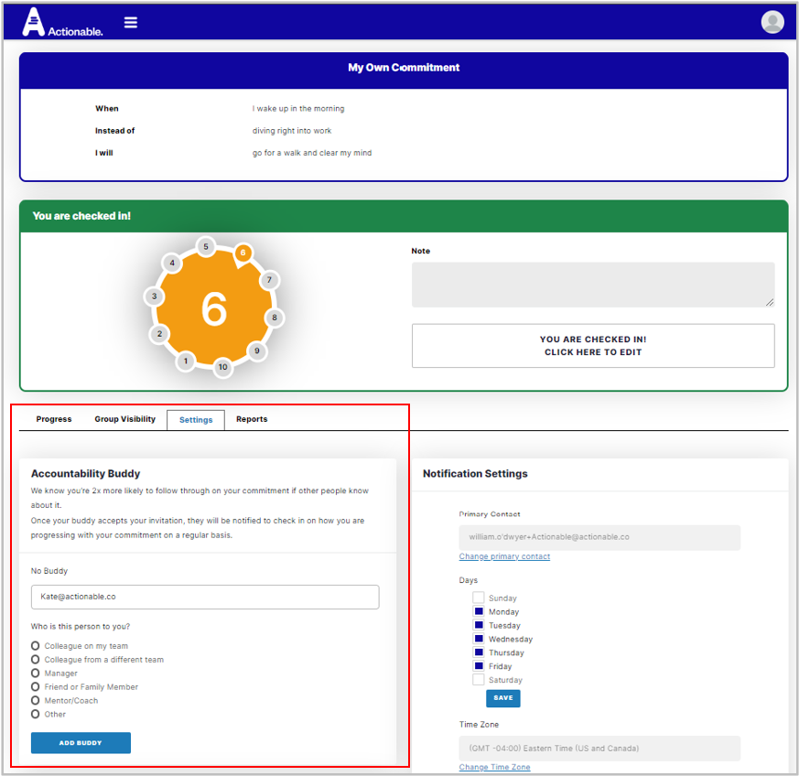
Task: Choose rating 10 on the check-in dial
Action: (x=222, y=367)
